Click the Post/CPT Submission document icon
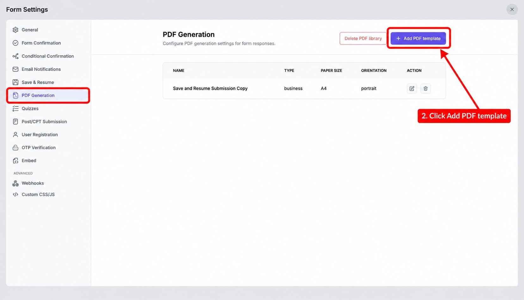The width and height of the screenshot is (524, 300). pyautogui.click(x=15, y=121)
